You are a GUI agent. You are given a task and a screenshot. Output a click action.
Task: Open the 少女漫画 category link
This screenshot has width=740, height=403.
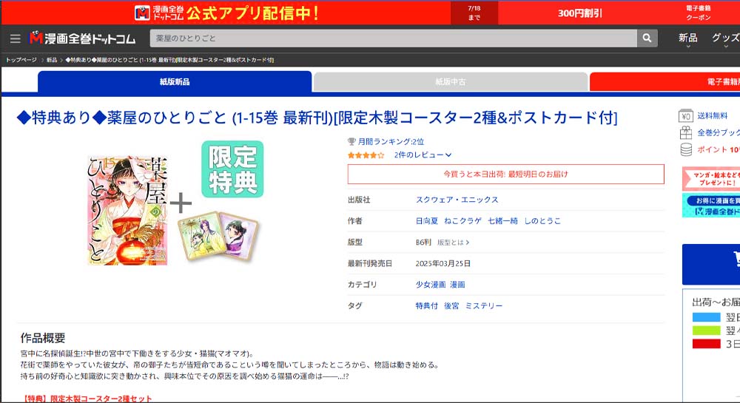431,285
